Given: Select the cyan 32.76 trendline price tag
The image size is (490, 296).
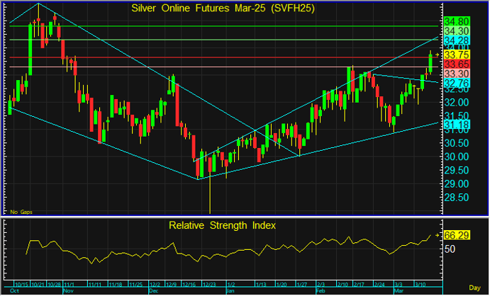Looking at the screenshot, I should point(458,84).
